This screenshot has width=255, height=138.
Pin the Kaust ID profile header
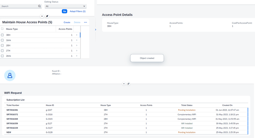129,84
